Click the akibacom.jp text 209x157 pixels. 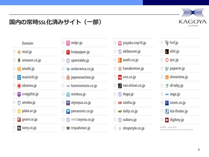click(x=132, y=51)
